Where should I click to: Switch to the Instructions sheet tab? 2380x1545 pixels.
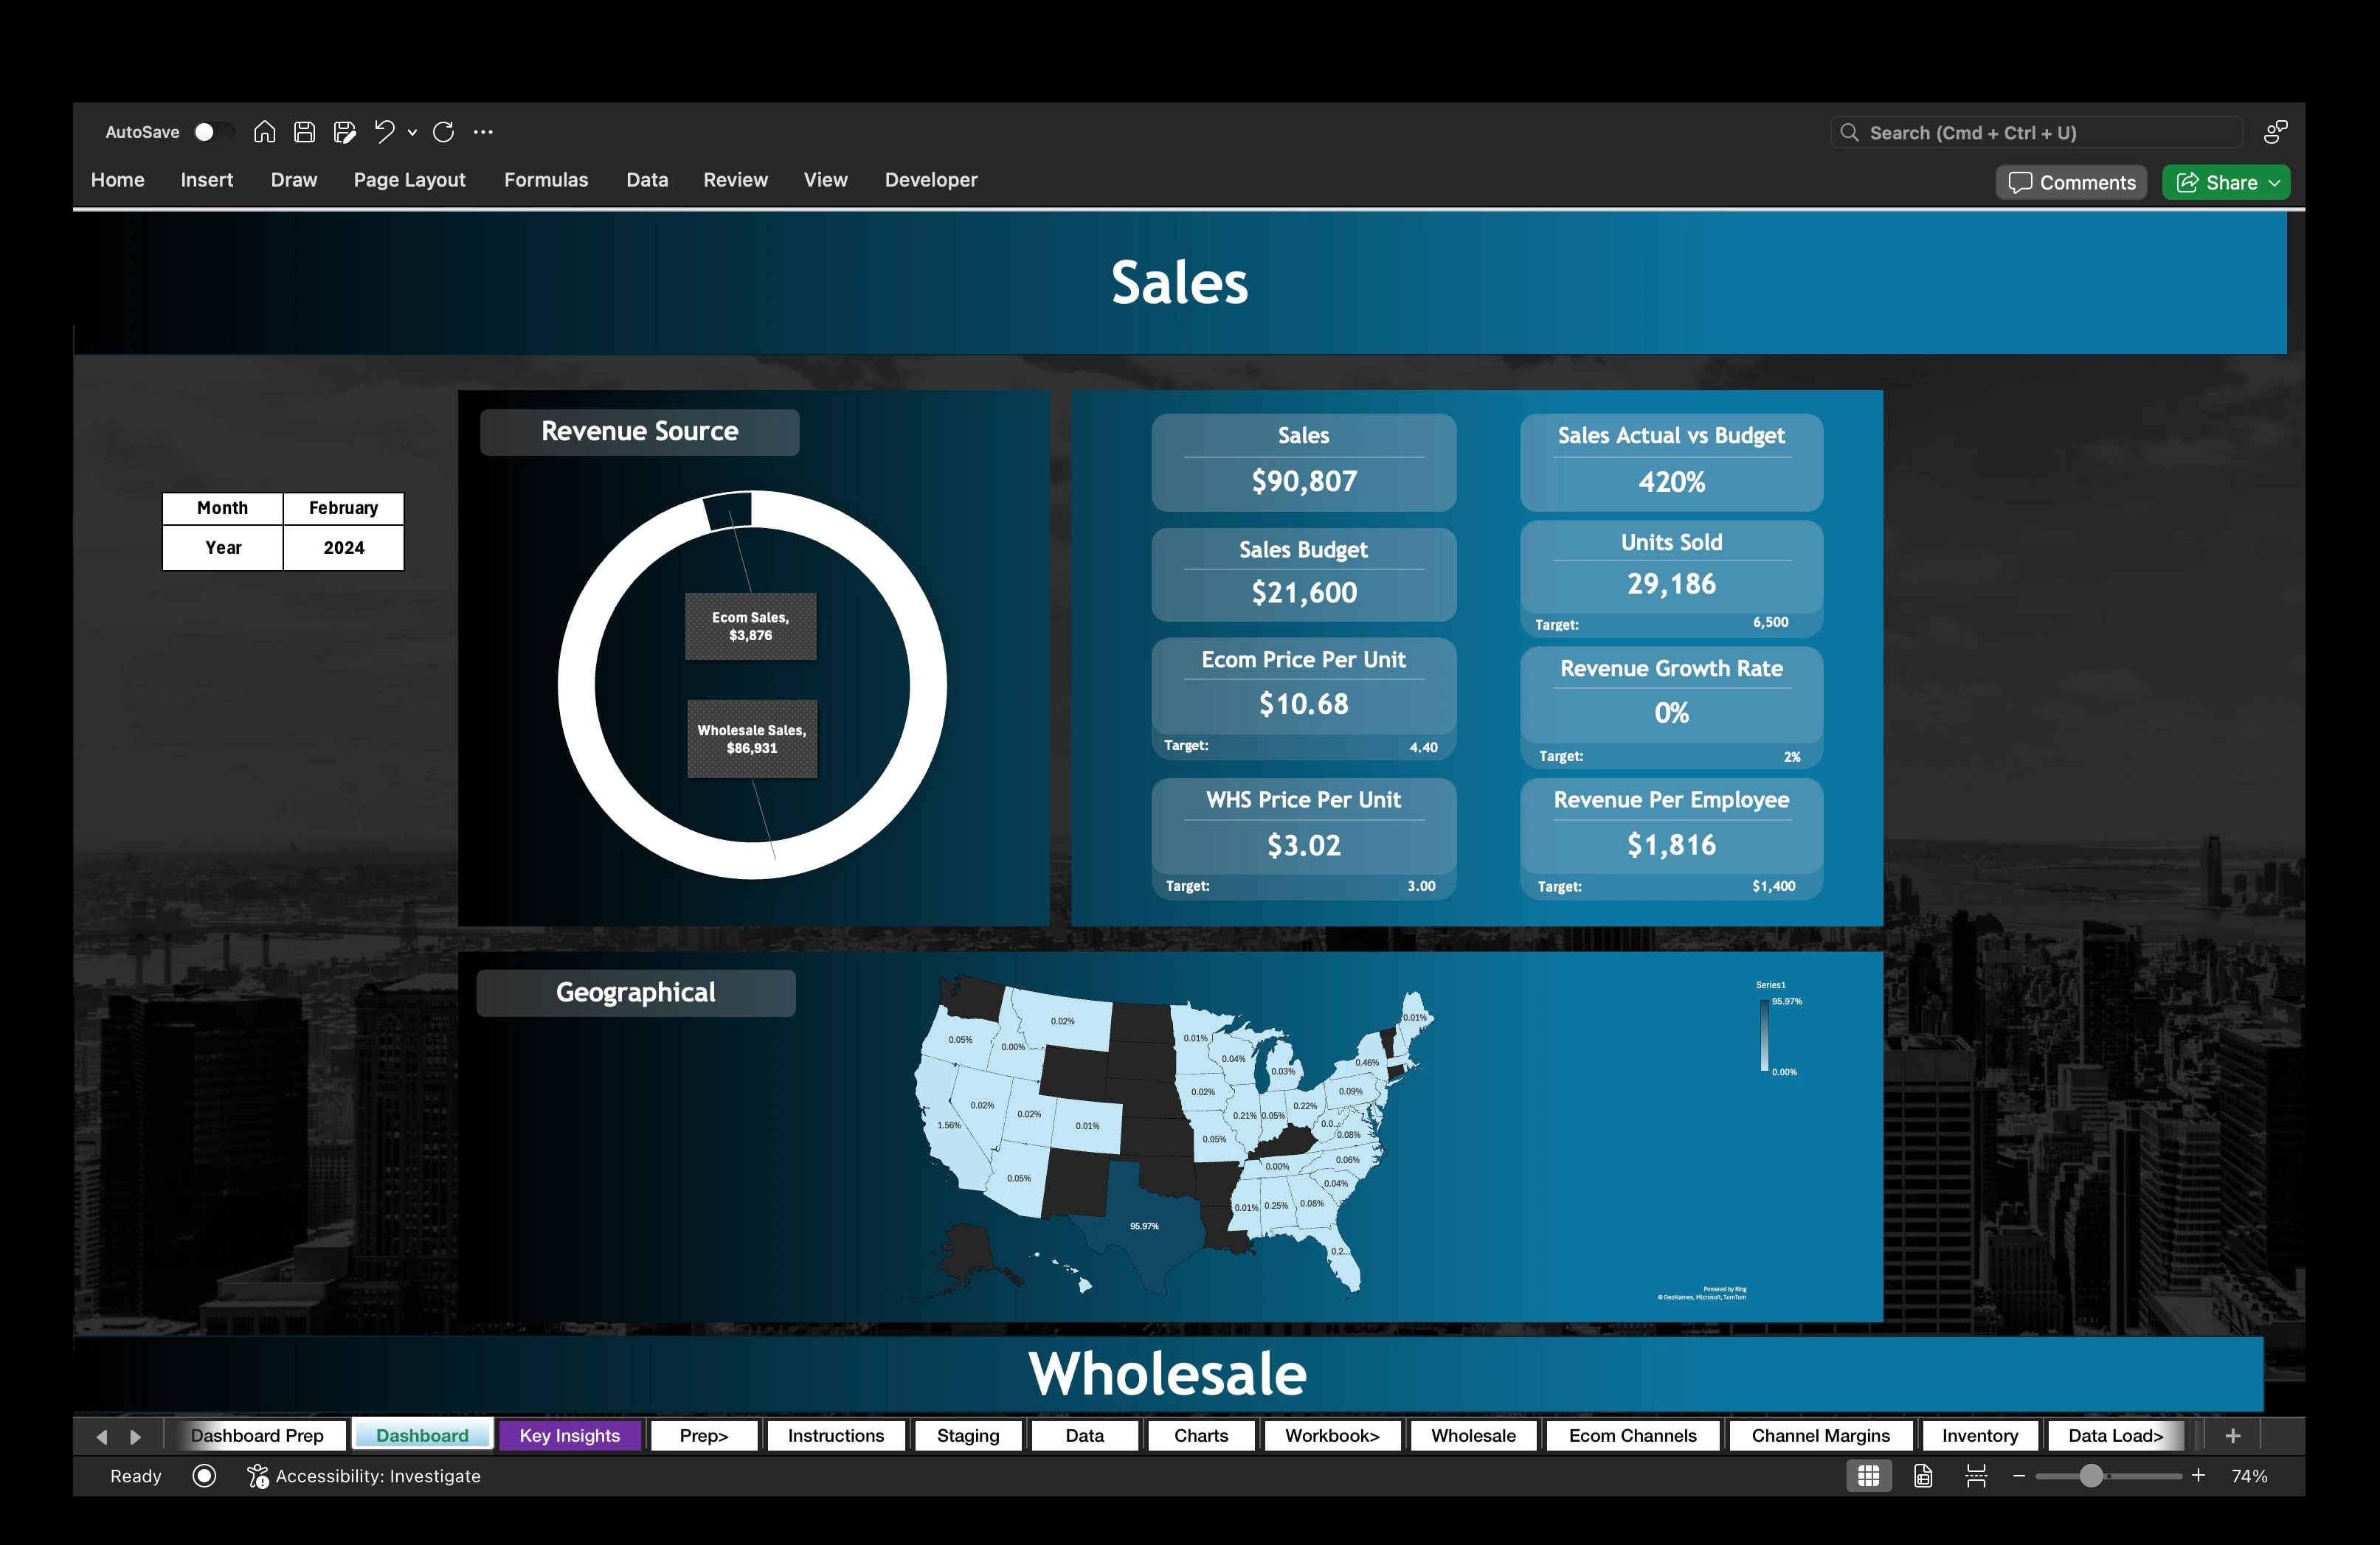coord(836,1435)
